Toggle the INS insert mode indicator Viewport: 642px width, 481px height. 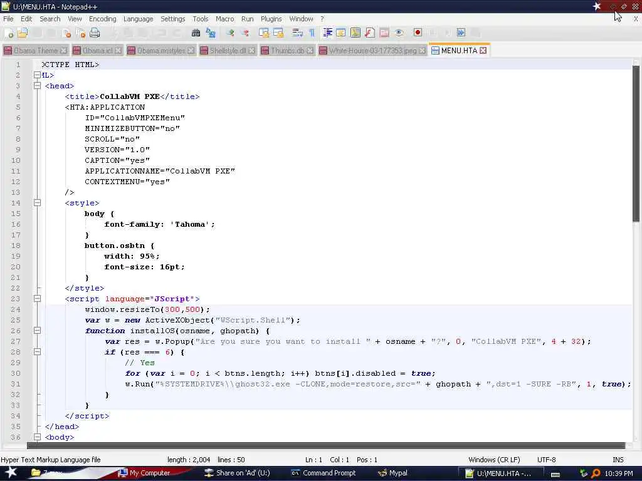[x=618, y=460]
